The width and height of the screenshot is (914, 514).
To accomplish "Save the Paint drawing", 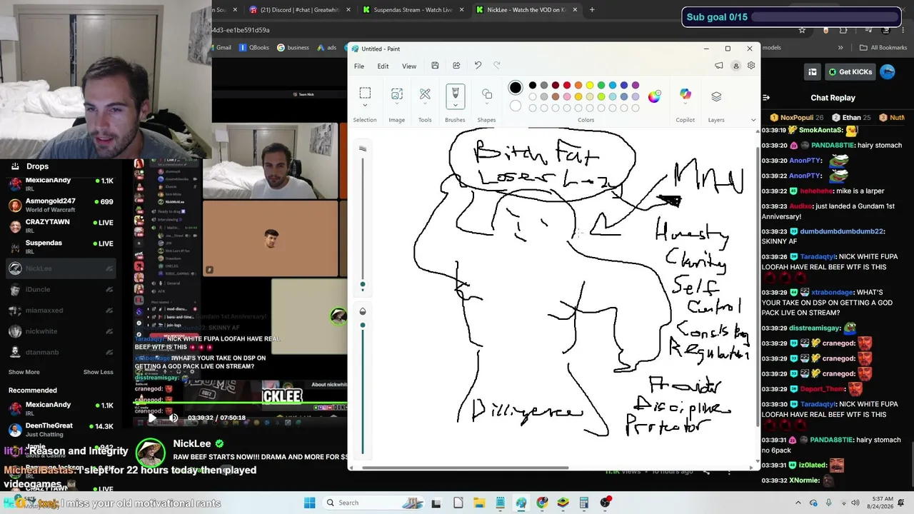I will (435, 66).
